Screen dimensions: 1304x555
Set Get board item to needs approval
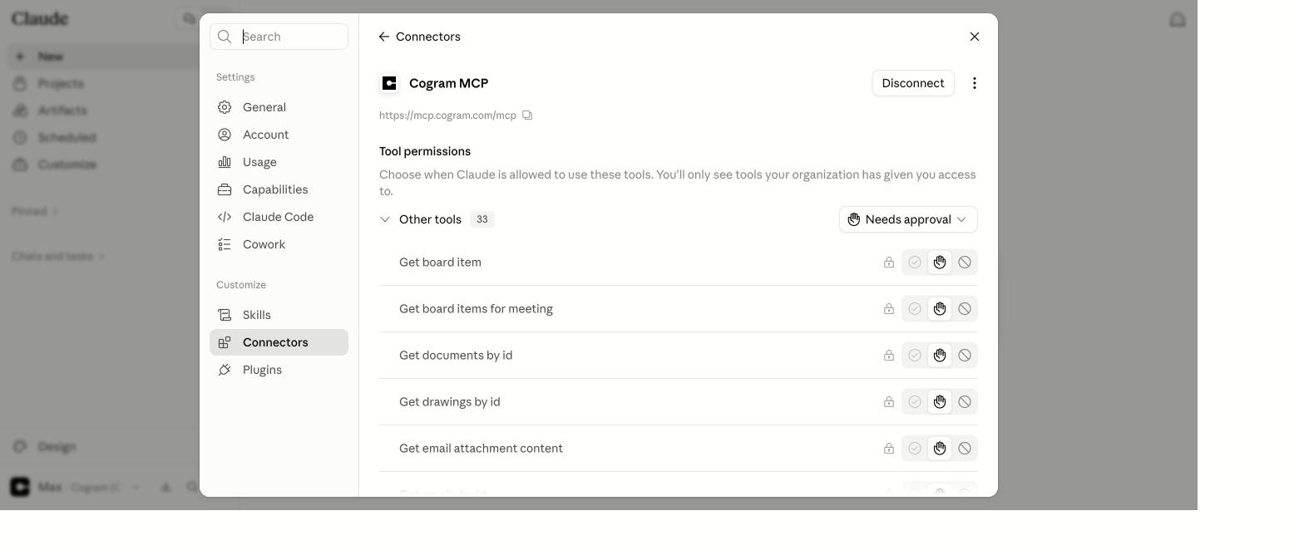click(x=940, y=263)
